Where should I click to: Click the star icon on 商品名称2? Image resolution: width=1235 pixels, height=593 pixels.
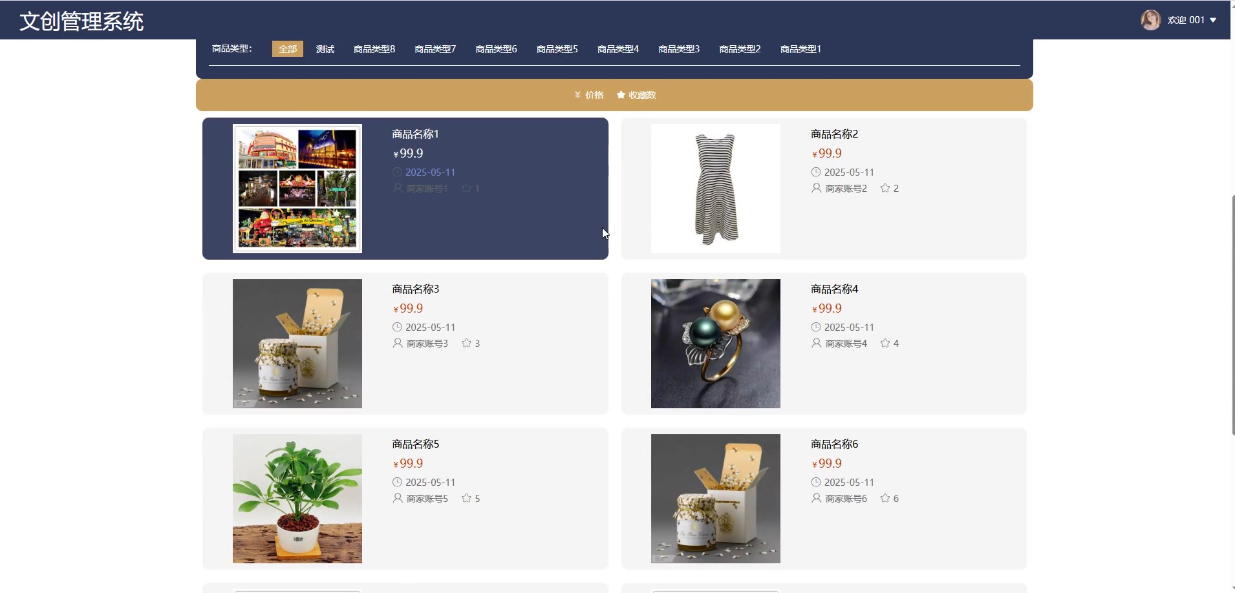click(885, 188)
